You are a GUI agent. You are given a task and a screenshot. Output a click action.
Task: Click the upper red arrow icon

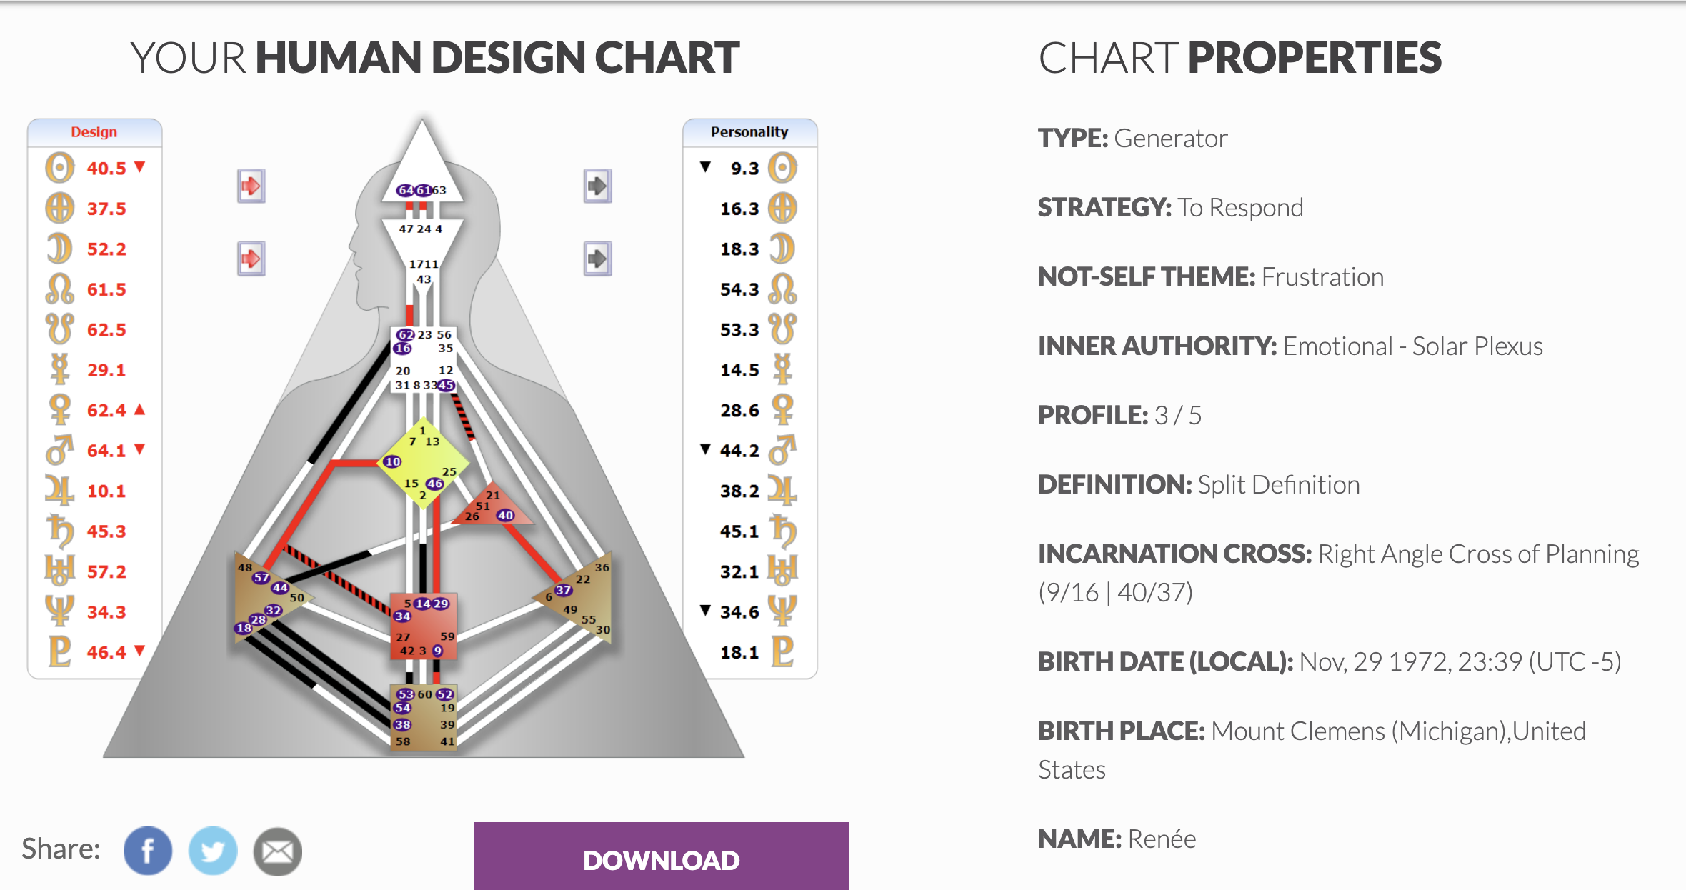tap(251, 186)
